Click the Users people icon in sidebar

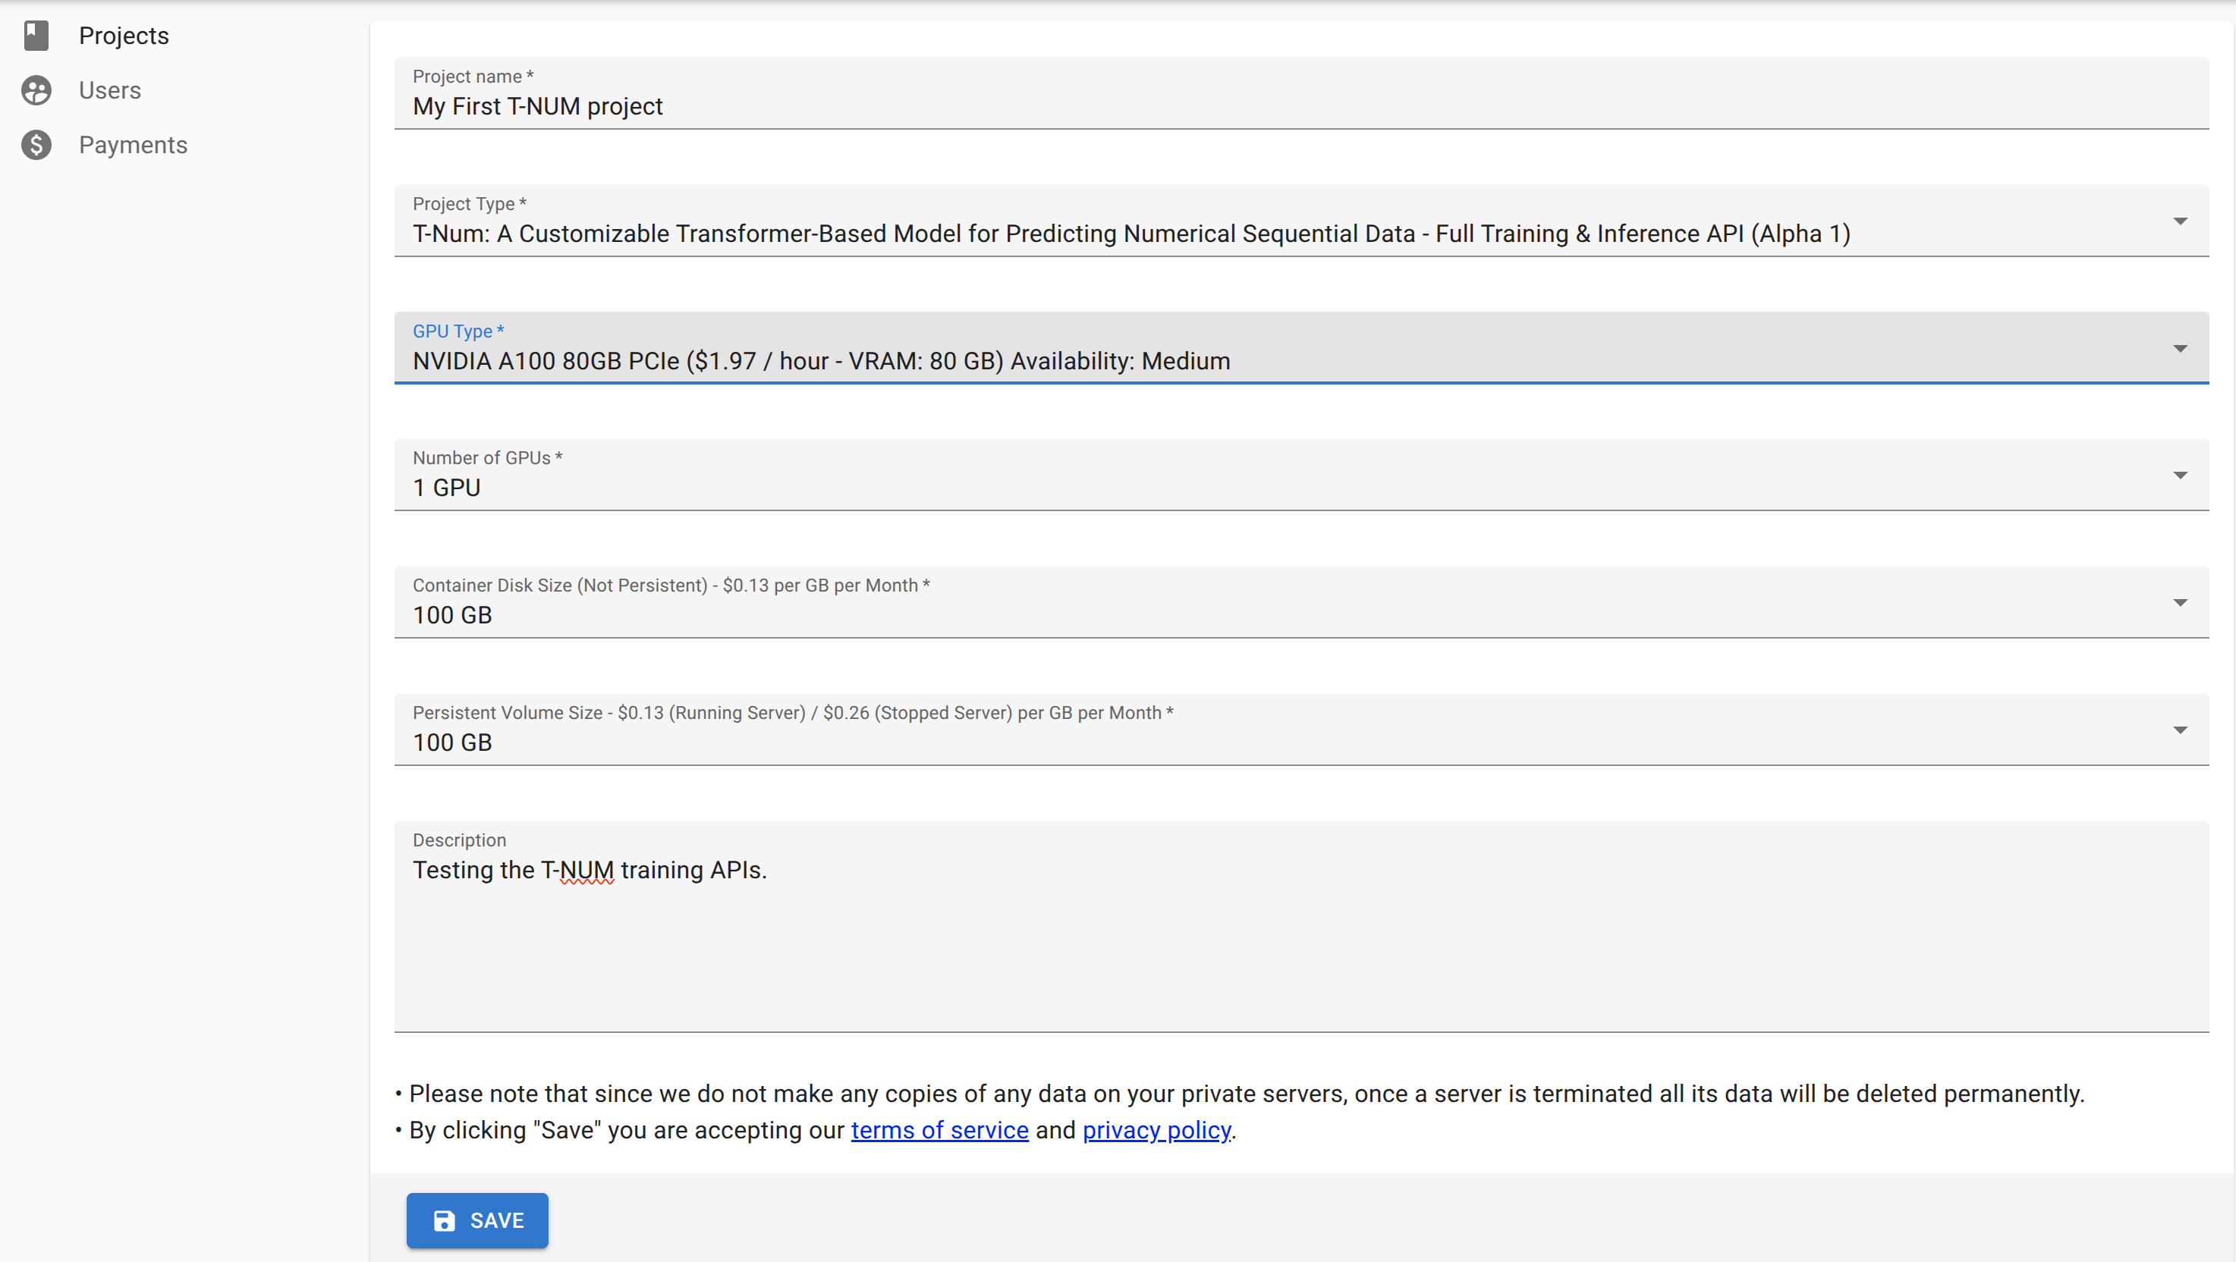coord(36,90)
